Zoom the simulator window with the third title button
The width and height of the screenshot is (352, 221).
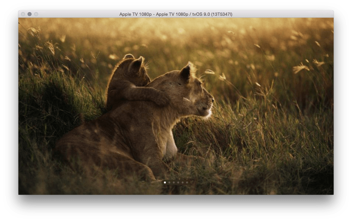point(36,14)
